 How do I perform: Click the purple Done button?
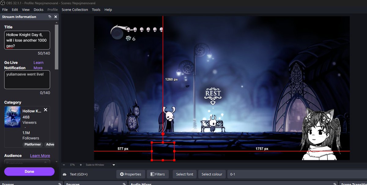(29, 172)
